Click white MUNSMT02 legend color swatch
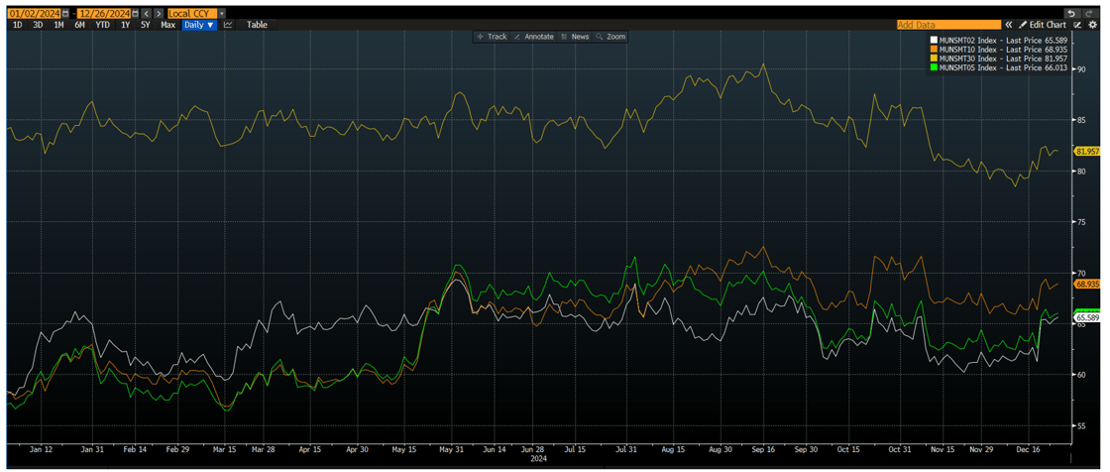The image size is (1110, 472). coord(934,40)
